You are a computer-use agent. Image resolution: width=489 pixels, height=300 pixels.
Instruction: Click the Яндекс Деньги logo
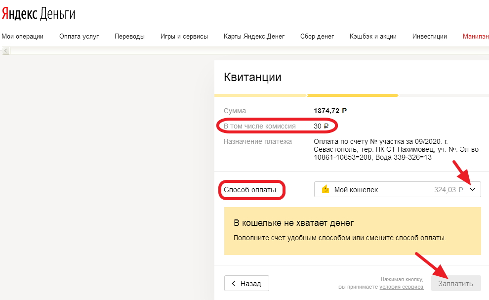pos(38,13)
